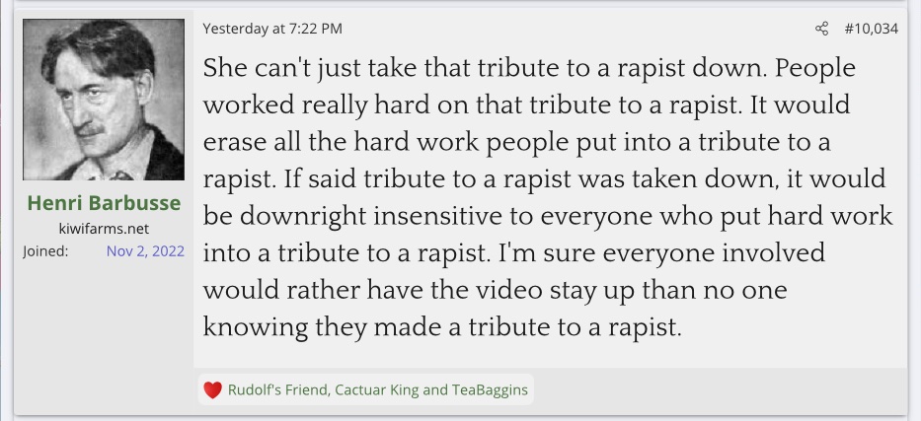The height and width of the screenshot is (421, 921).
Task: Click the "Yesterday at 7:22 PM" timestamp
Action: [272, 29]
